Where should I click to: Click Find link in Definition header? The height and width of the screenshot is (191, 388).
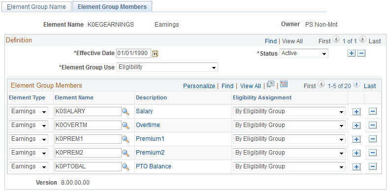(271, 41)
